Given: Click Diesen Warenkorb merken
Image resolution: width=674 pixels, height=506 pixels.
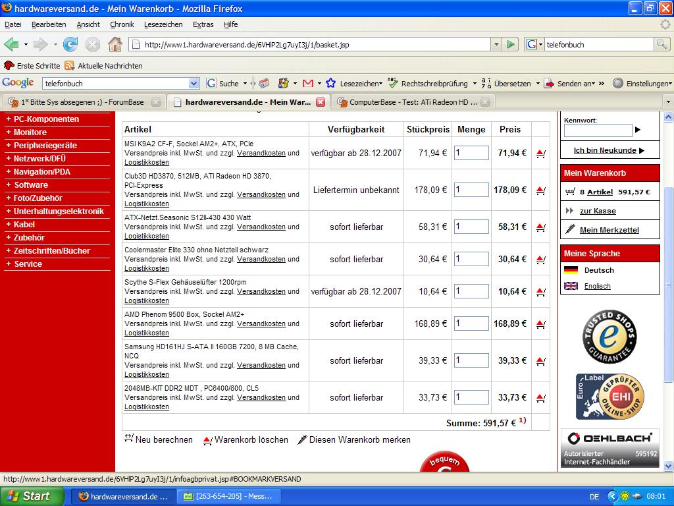Looking at the screenshot, I should pyautogui.click(x=353, y=439).
